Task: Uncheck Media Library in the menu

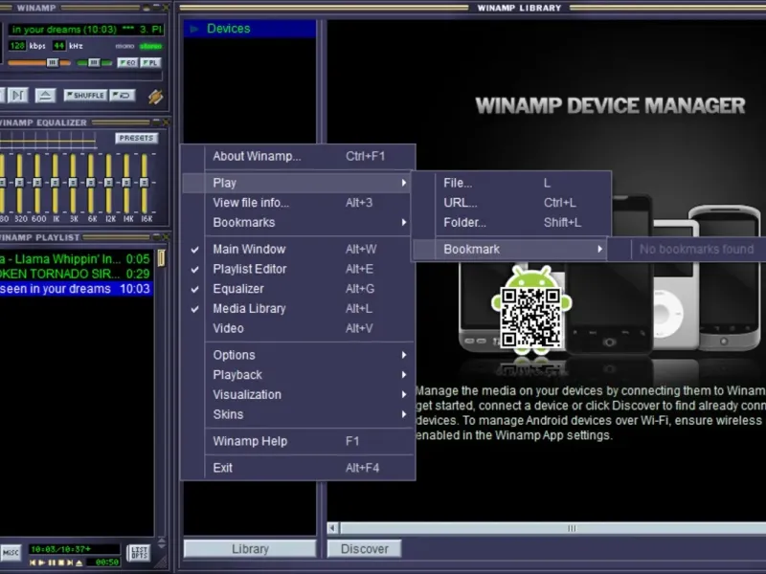Action: [x=299, y=308]
